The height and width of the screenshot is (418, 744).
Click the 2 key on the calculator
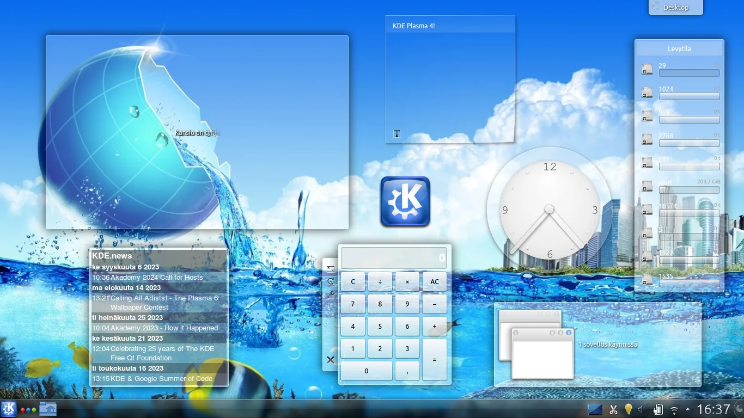click(x=380, y=349)
